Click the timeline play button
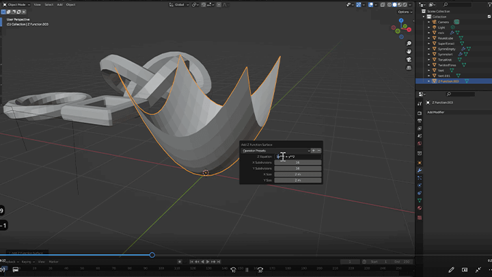 (208, 261)
